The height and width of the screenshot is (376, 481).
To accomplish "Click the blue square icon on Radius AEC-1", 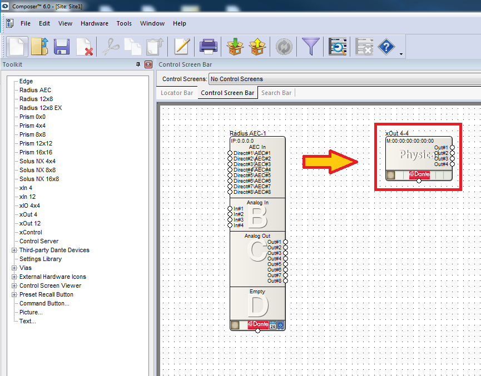I will coord(280,325).
